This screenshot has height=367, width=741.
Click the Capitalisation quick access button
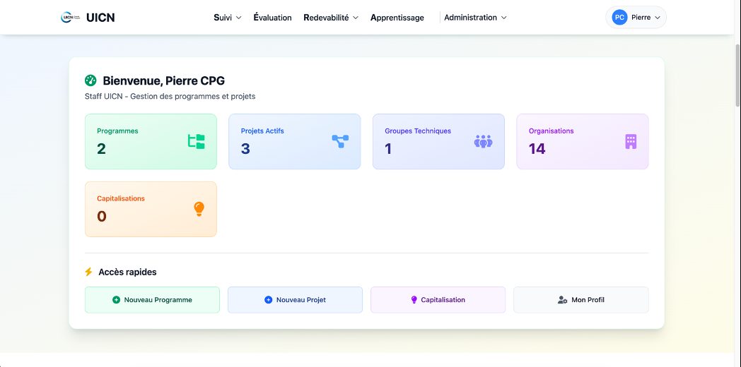pos(438,299)
